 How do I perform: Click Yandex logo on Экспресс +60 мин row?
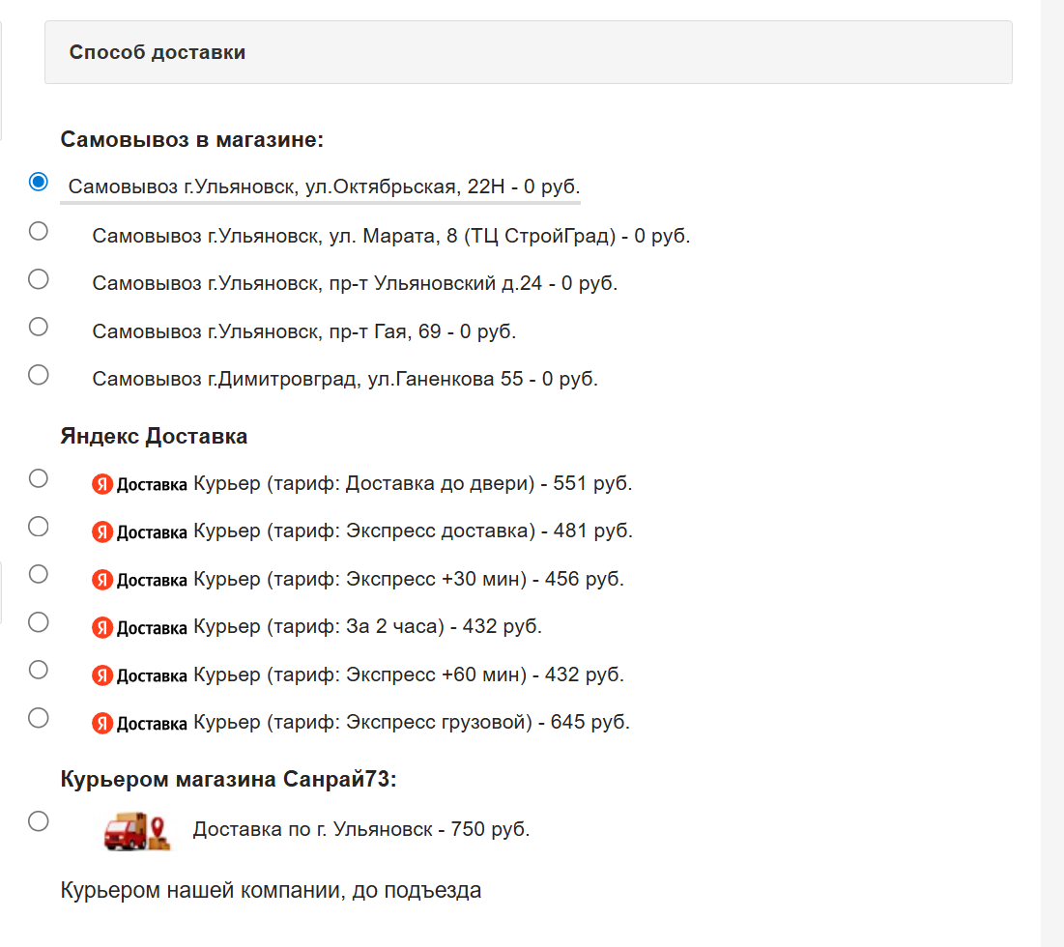pos(139,675)
